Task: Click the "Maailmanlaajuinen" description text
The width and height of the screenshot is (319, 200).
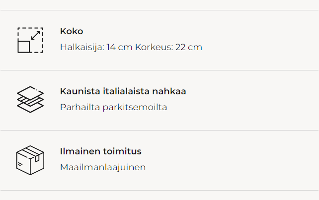Action: click(103, 167)
